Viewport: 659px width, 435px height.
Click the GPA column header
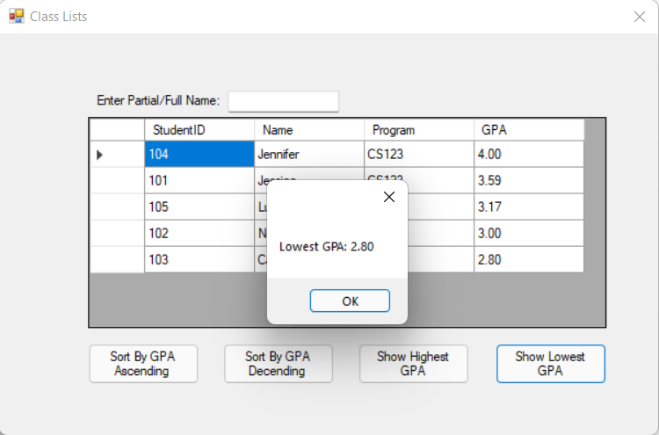click(x=529, y=130)
